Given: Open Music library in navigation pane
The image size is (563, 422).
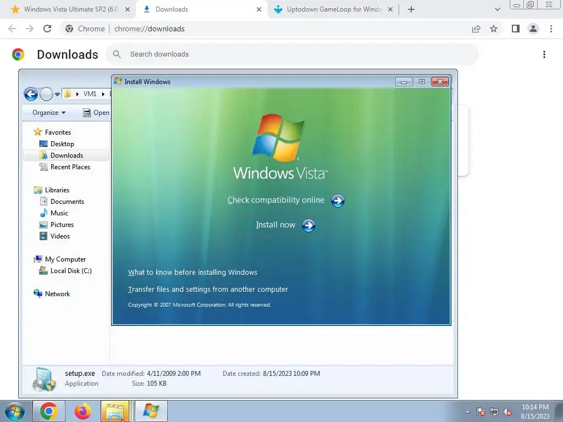Looking at the screenshot, I should [54, 213].
